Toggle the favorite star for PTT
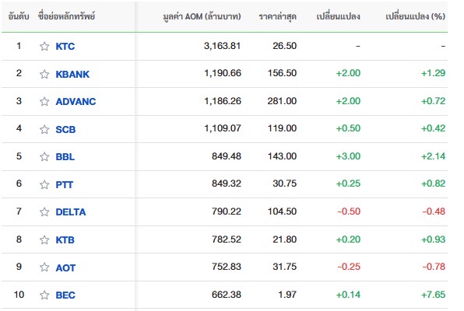The image size is (464, 311). [x=44, y=184]
